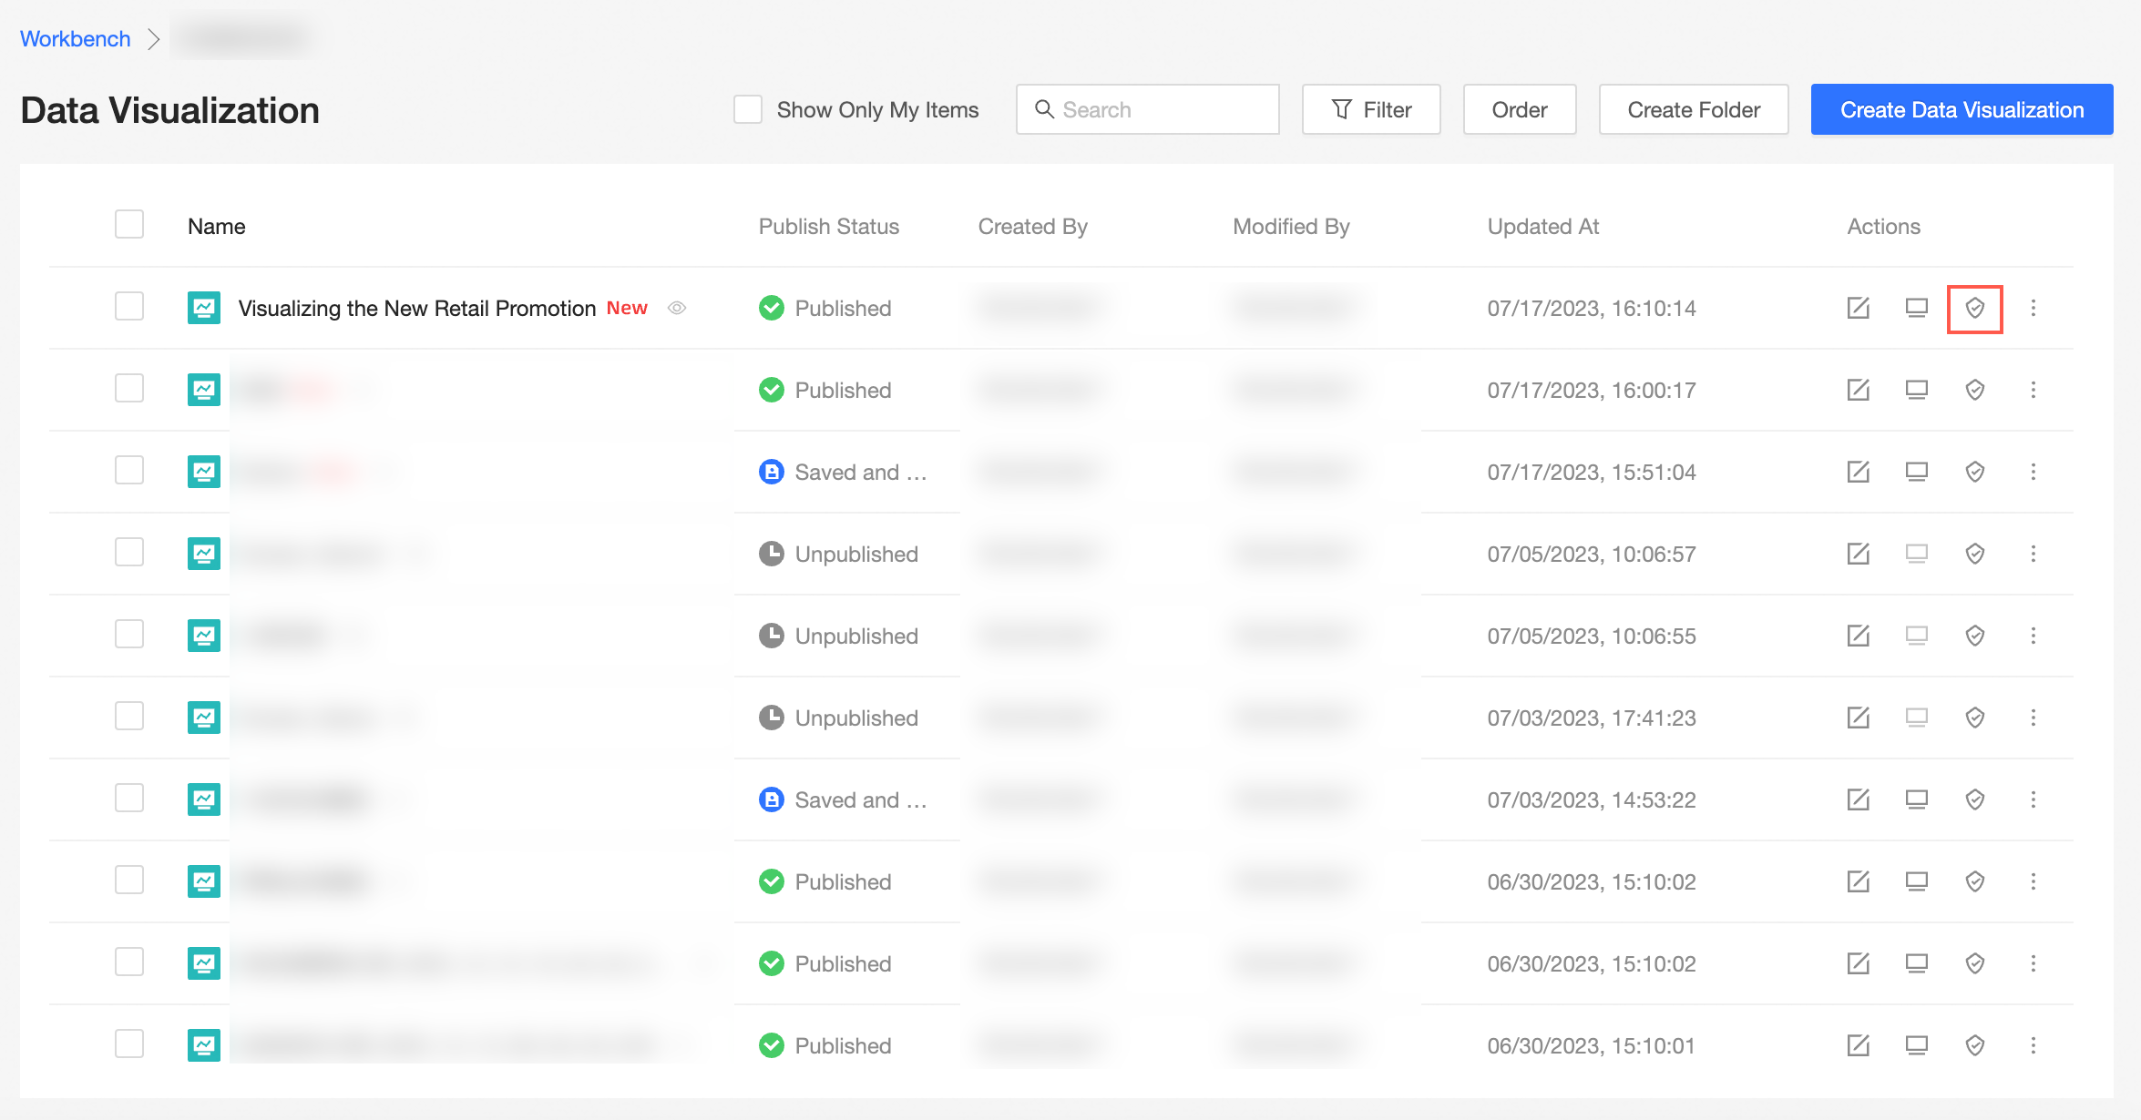The image size is (2141, 1120).
Task: Open the first row's three-dot more menu
Action: tap(2033, 309)
